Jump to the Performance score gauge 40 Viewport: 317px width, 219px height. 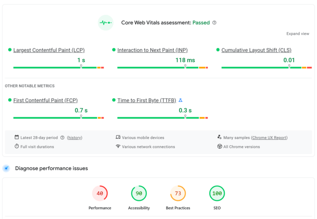coord(100,194)
